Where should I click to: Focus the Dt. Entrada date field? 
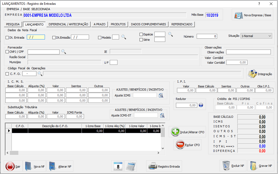coord(36,37)
